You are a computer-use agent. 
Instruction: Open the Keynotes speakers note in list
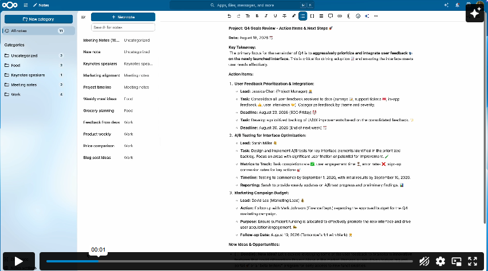[118, 63]
